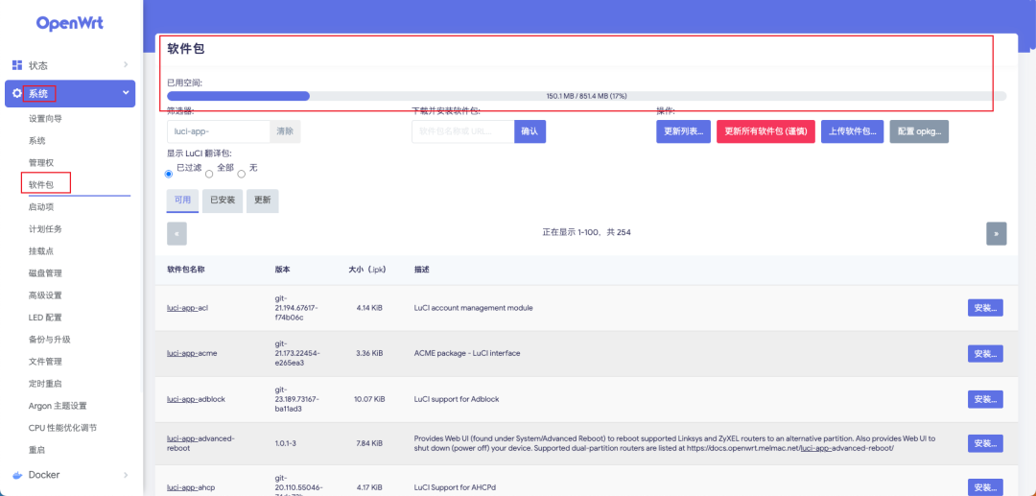The image size is (1036, 496).
Task: Switch to the 已安装 tab
Action: (223, 201)
